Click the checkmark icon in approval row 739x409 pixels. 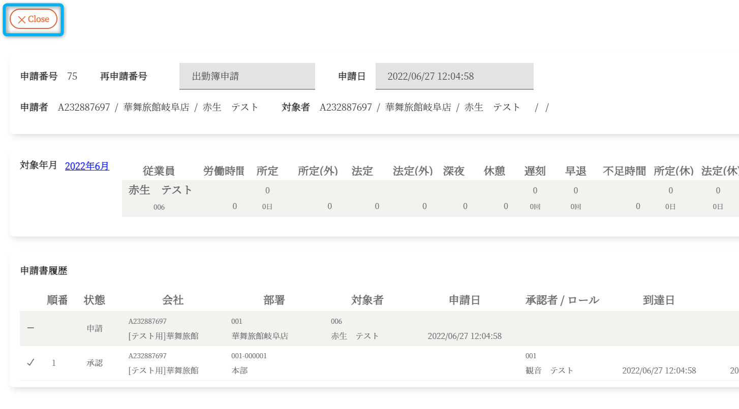[x=30, y=363]
